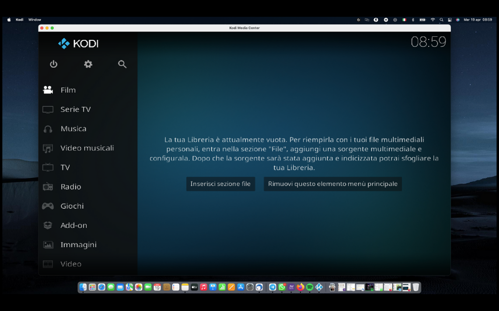Click the Video filmstrip icon
The image size is (499, 311).
coord(48,264)
